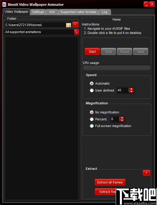This screenshot has width=157, height=205.
Task: Increase magnification percent with up arrow
Action: [122, 118]
